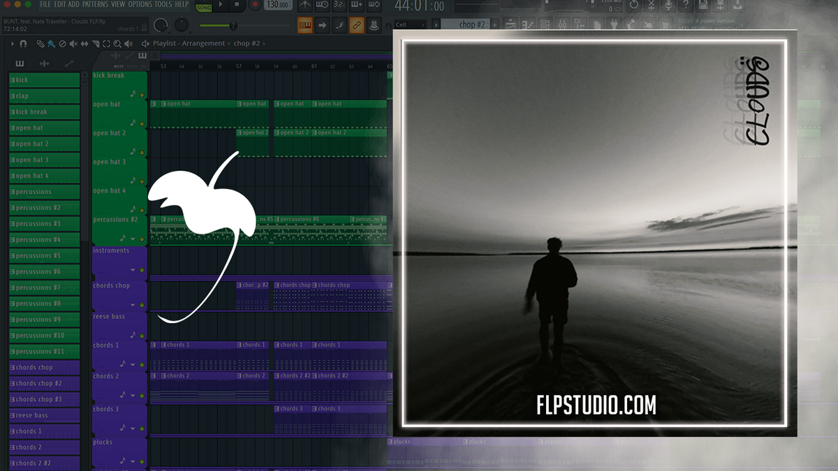The image size is (838, 471).
Task: Select the blue Paint tool in the playlist toolbar
Action: point(51,43)
